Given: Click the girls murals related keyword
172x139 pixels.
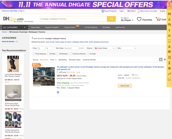Looking at the screenshot, I should pyautogui.click(x=50, y=42).
